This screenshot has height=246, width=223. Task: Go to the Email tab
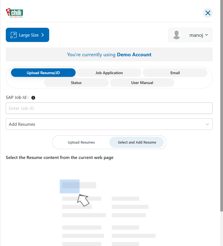point(175,73)
